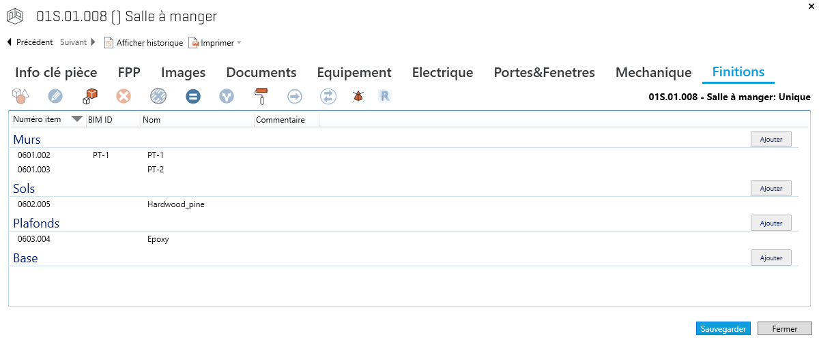This screenshot has height=342, width=819.
Task: Click the BIM ID column header
Action: (x=113, y=120)
